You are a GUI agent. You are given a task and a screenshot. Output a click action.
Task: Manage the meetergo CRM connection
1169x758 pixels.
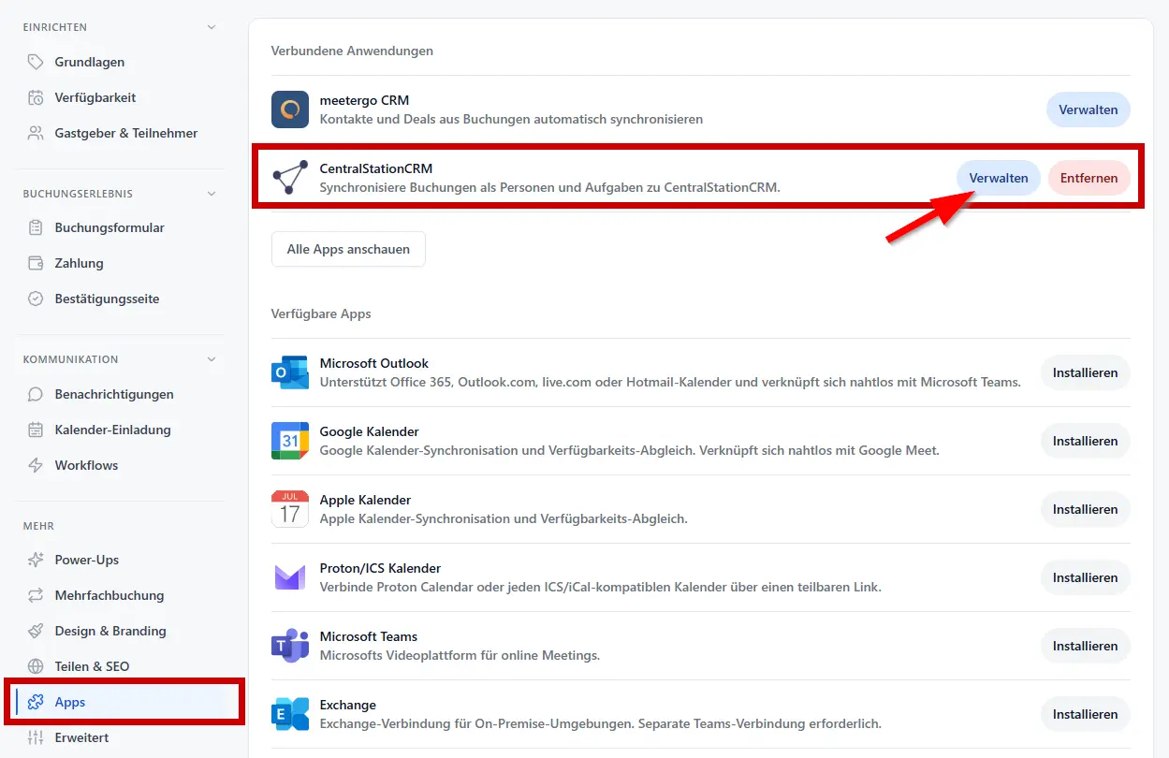1089,109
